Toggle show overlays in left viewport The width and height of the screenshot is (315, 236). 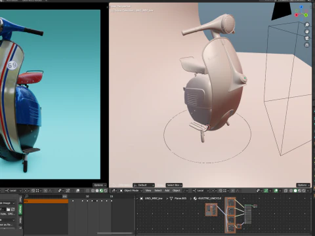tap(77, 191)
